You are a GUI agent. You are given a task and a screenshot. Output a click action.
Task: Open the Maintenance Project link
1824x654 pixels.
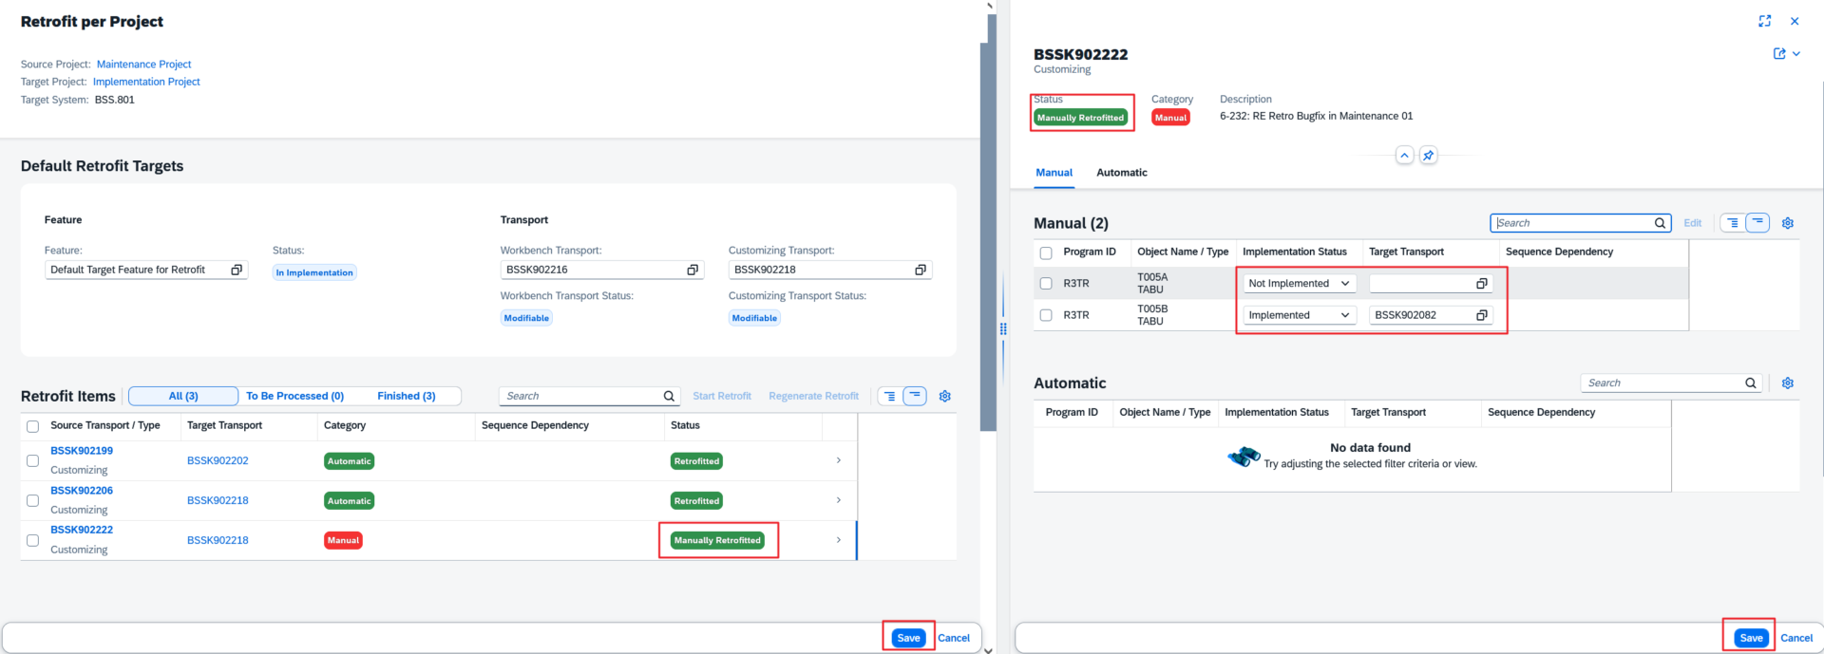pyautogui.click(x=143, y=65)
